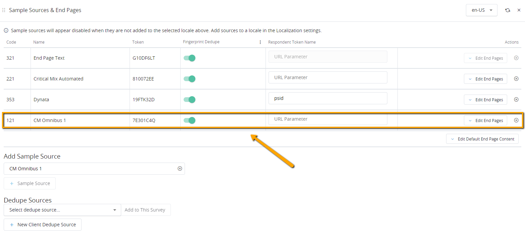525x234 pixels.
Task: Click the Dynata respondent token field containing psid
Action: click(328, 98)
